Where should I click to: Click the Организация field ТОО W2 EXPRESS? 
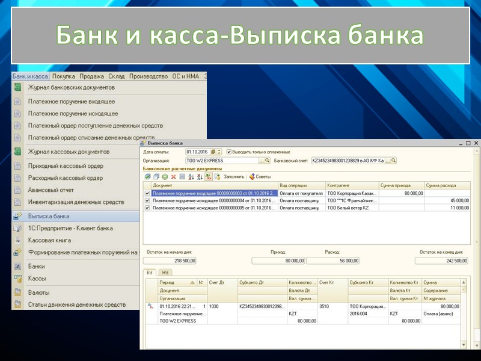click(222, 161)
